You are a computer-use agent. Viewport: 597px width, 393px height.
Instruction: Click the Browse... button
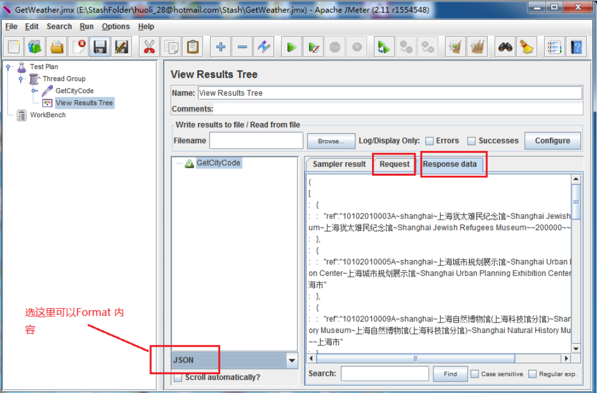331,141
